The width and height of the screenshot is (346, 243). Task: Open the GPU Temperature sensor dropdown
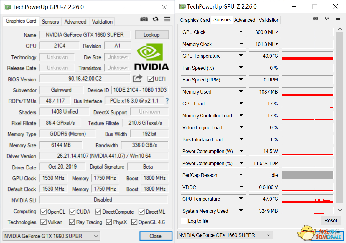click(x=241, y=56)
